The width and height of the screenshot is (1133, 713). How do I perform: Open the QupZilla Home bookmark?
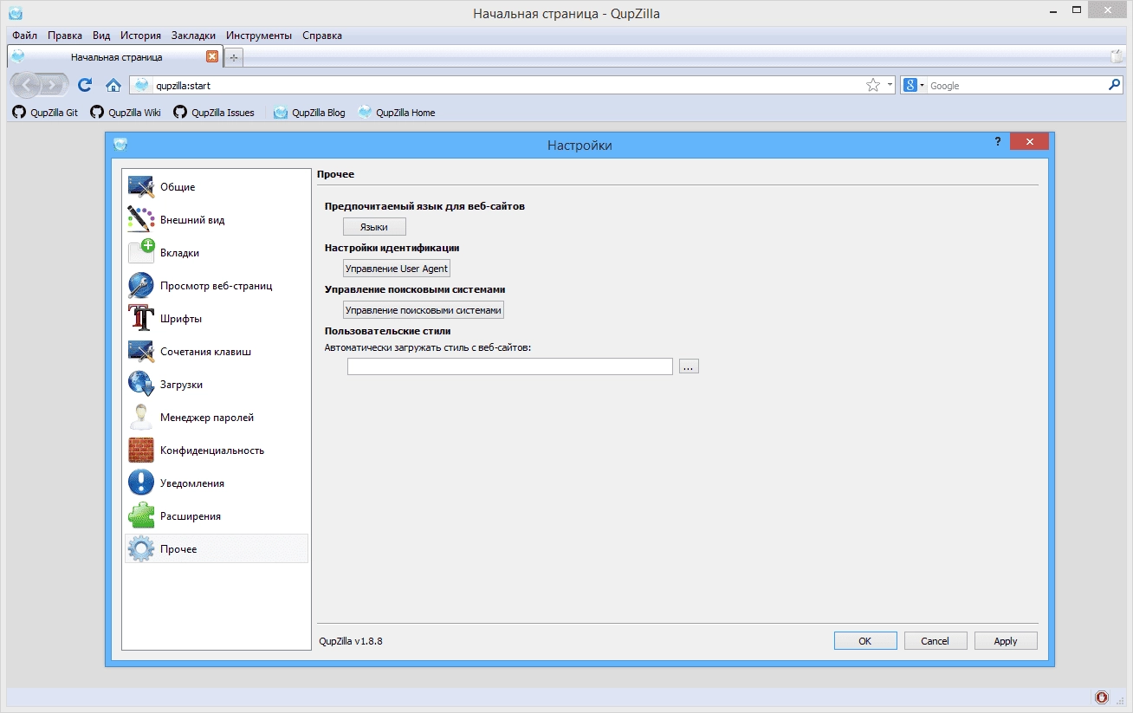[x=397, y=113]
